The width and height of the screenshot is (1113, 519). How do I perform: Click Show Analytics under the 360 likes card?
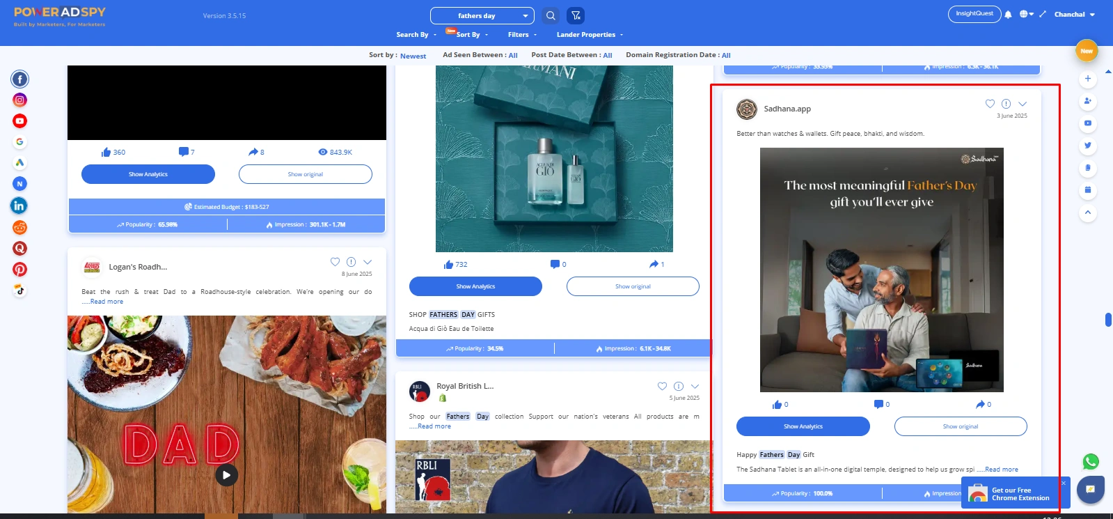(x=148, y=174)
